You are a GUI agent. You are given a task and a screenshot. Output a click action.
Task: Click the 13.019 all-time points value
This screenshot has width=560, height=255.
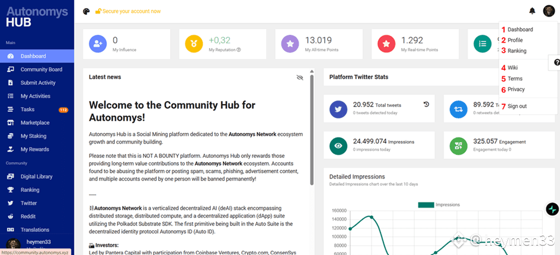pyautogui.click(x=319, y=40)
